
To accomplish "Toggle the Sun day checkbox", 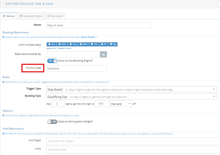I will (52, 44).
